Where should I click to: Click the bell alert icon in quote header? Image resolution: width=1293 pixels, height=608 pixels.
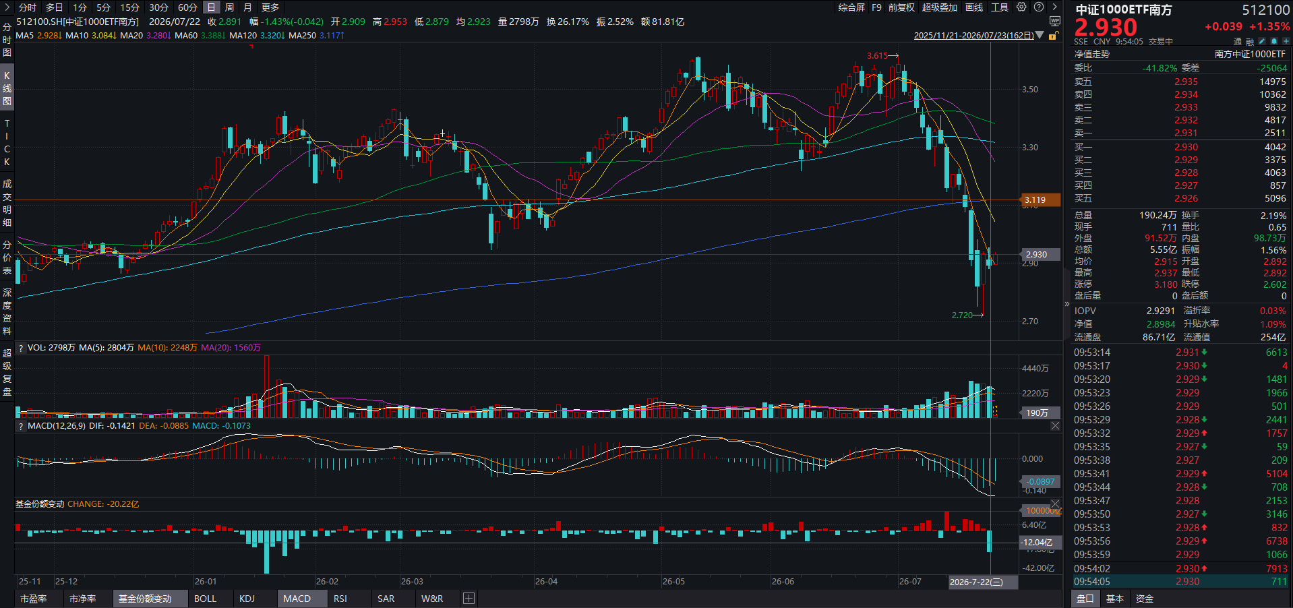1274,42
